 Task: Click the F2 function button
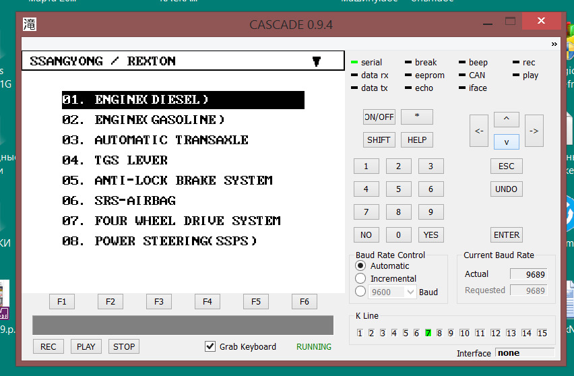(x=110, y=302)
